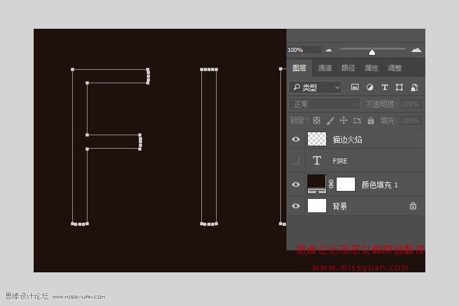Toggle lock transparent pixels checkerboard icon

click(316, 121)
